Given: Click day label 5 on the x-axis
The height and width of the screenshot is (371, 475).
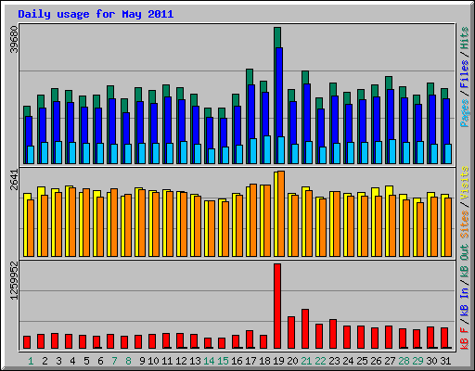Looking at the screenshot, I should (86, 361).
